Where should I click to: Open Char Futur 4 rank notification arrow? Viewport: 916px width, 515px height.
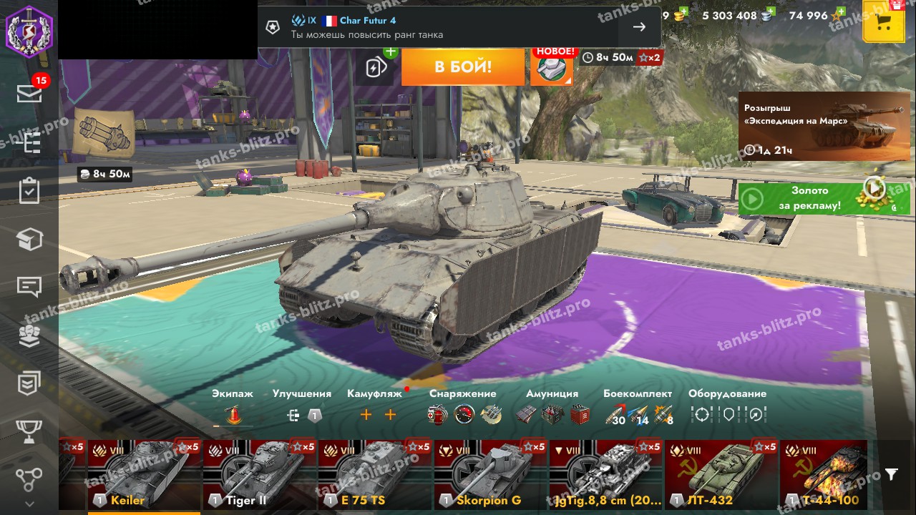click(x=639, y=27)
